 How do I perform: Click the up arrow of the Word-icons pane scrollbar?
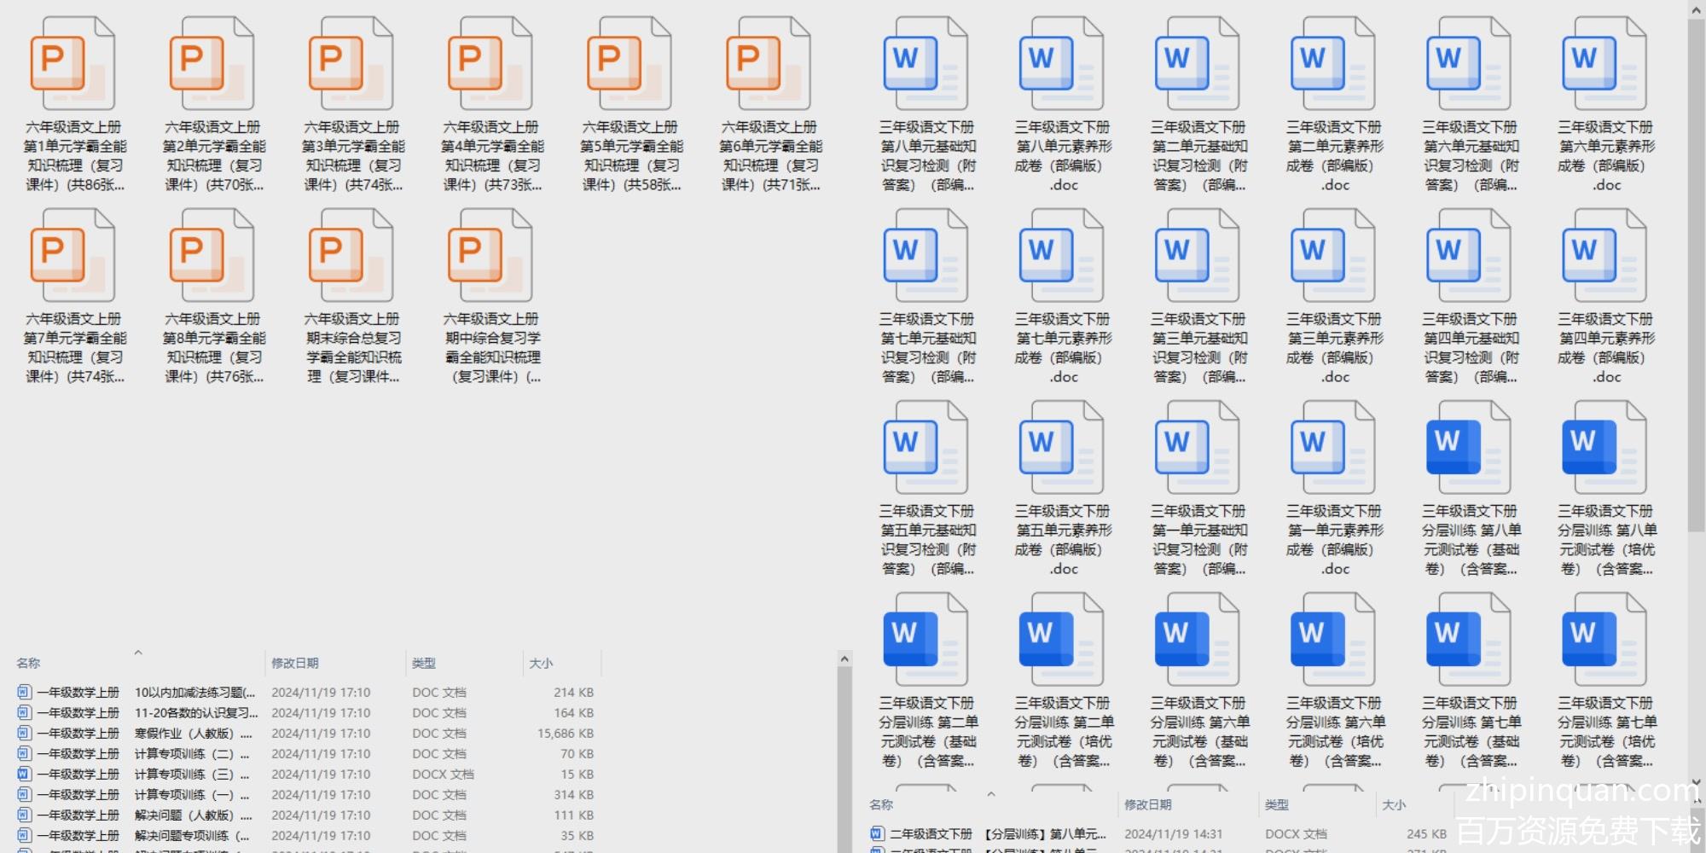click(1697, 10)
